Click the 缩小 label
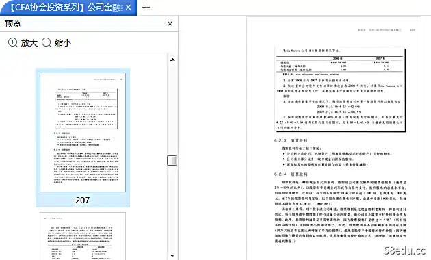The image size is (431, 260). 63,43
